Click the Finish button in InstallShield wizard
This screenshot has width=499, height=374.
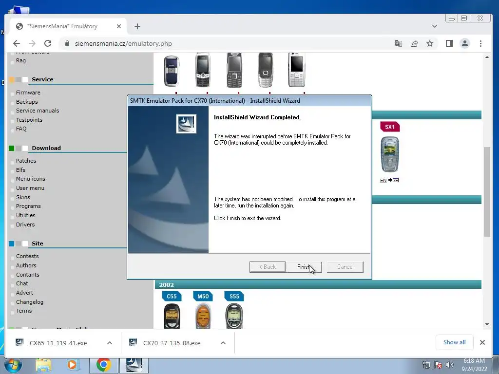[x=304, y=267]
